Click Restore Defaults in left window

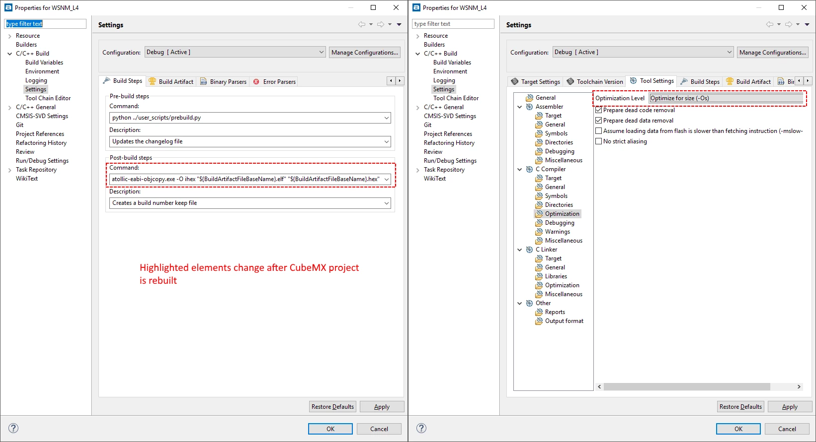pos(332,407)
